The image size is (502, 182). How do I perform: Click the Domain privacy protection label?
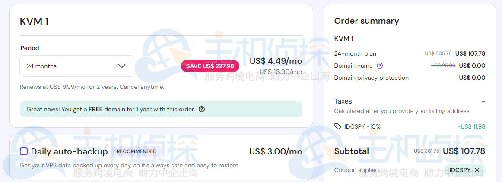coord(371,78)
